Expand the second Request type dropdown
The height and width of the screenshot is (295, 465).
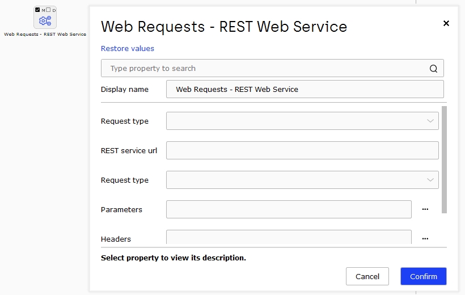point(302,180)
